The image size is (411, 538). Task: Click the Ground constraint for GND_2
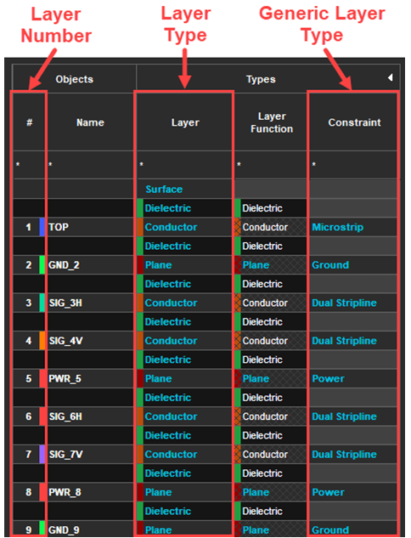coord(353,264)
